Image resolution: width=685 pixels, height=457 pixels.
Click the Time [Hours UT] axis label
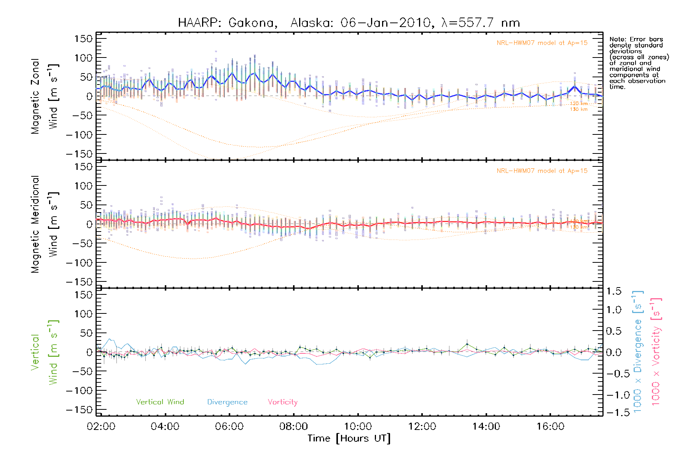point(349,438)
